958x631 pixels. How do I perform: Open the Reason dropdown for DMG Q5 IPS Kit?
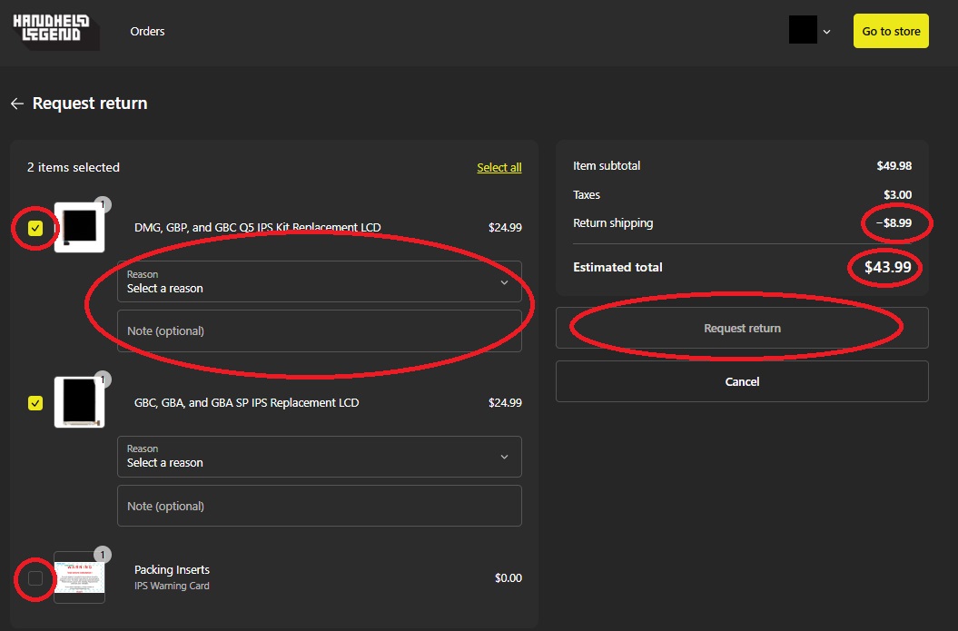point(320,281)
